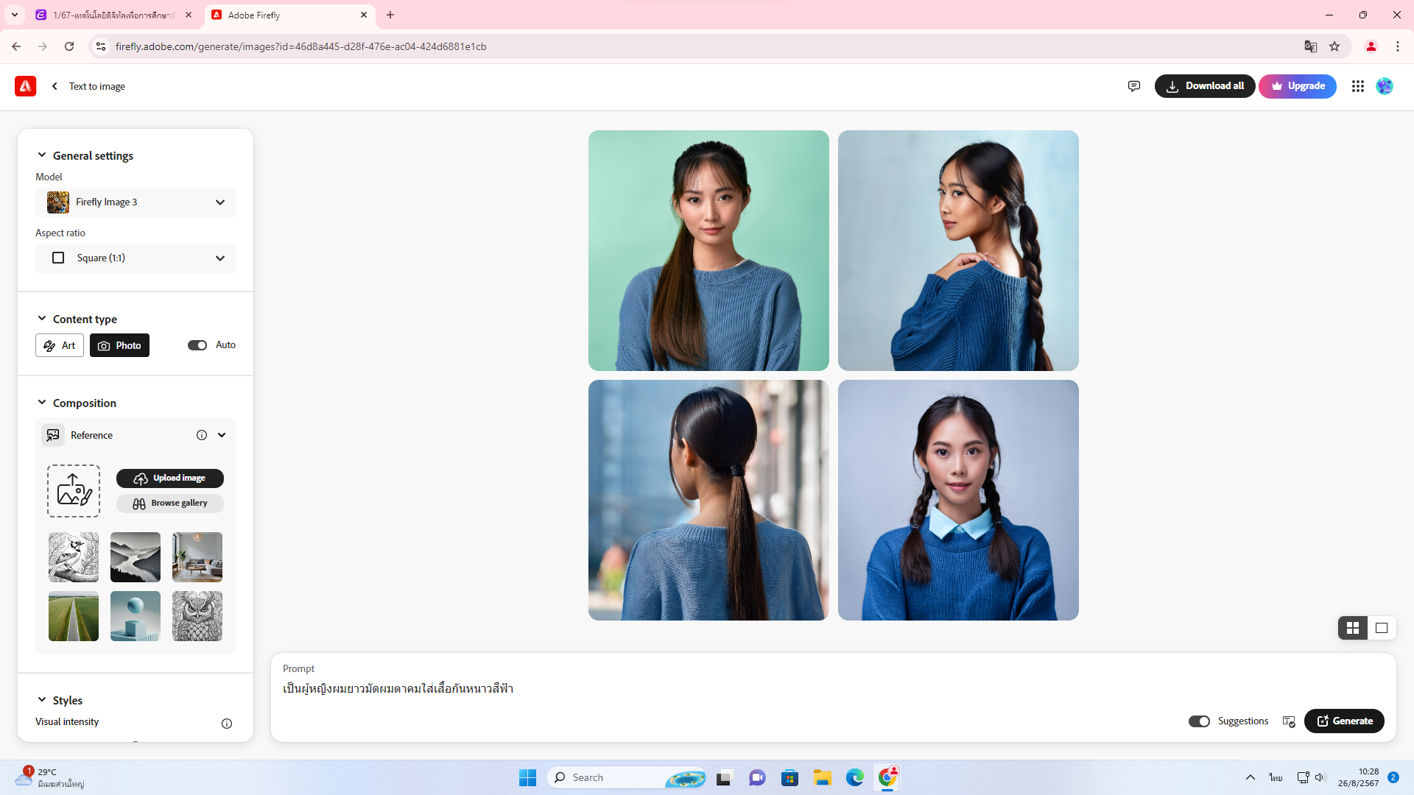Open Google Translate icon in address bar
Image resolution: width=1414 pixels, height=795 pixels.
coord(1310,46)
